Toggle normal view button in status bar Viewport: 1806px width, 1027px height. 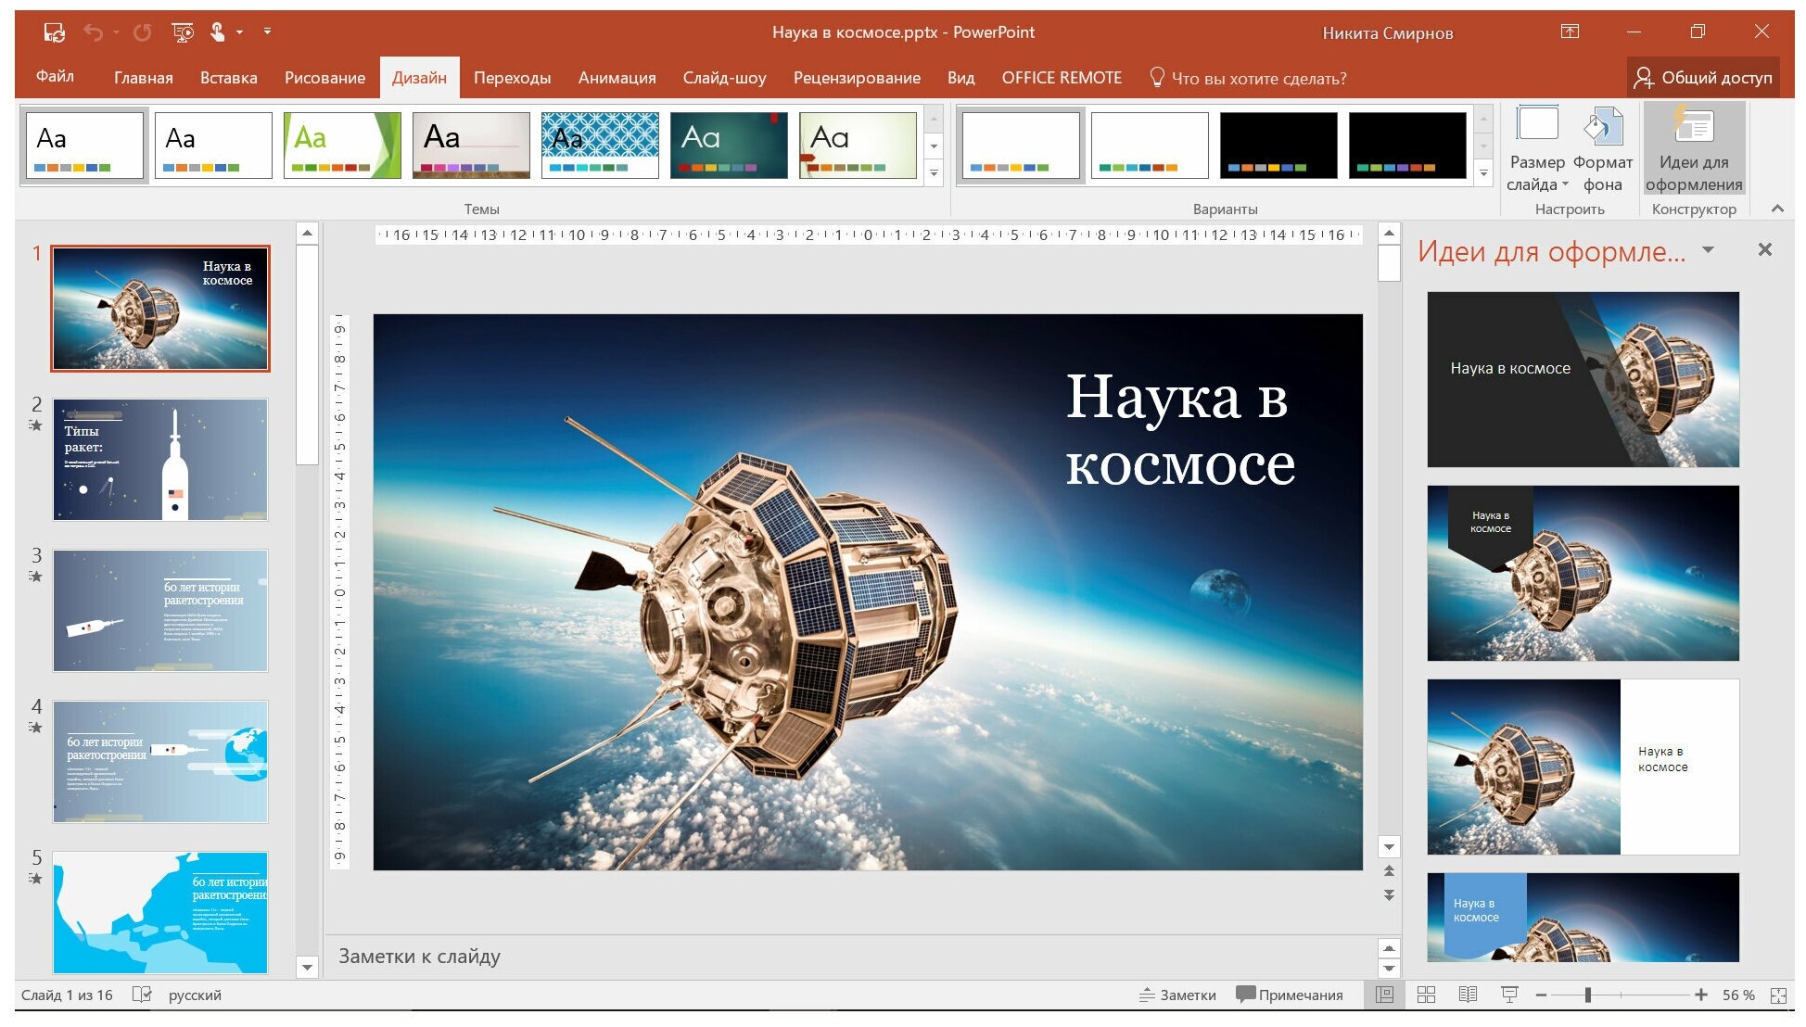[x=1385, y=995]
